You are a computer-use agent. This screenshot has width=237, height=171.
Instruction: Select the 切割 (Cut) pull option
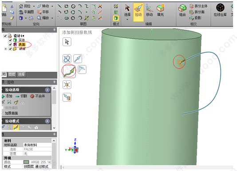21,96
